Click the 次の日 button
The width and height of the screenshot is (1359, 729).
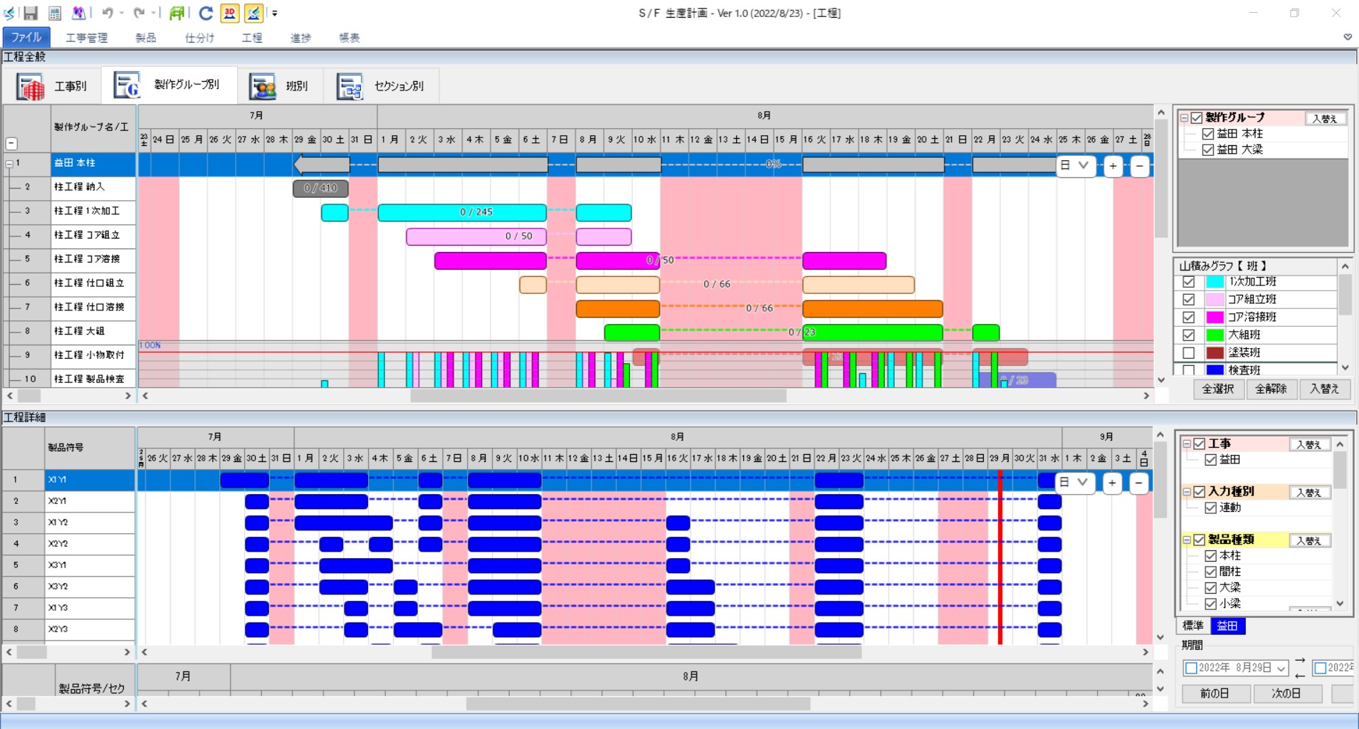[1286, 693]
